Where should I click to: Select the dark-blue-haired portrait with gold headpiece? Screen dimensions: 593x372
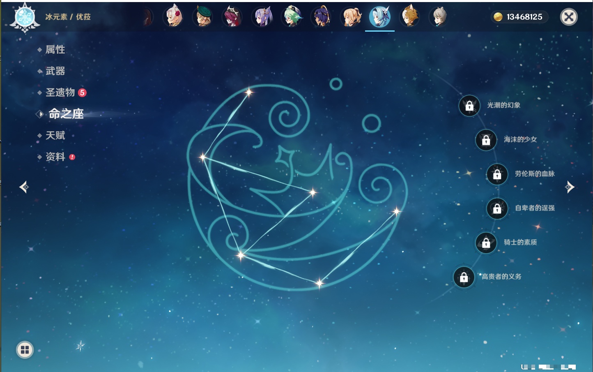(321, 17)
